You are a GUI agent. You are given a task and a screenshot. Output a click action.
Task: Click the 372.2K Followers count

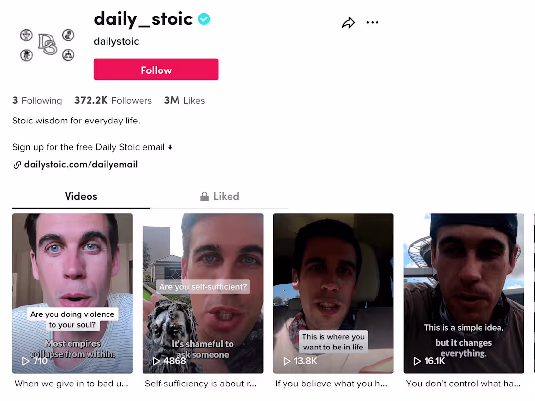(113, 100)
